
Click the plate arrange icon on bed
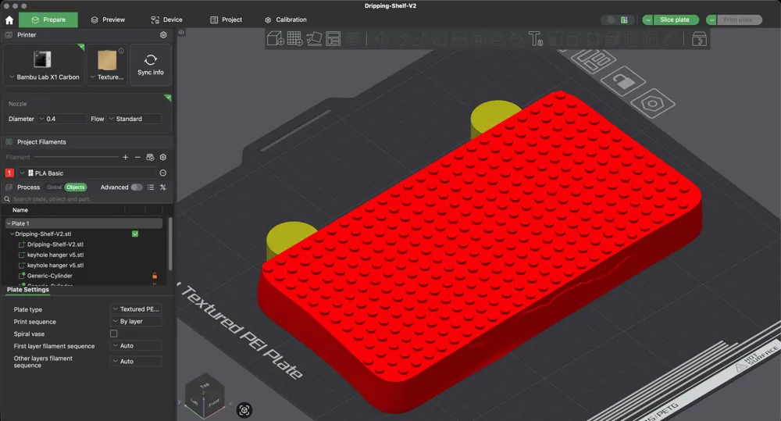click(594, 60)
